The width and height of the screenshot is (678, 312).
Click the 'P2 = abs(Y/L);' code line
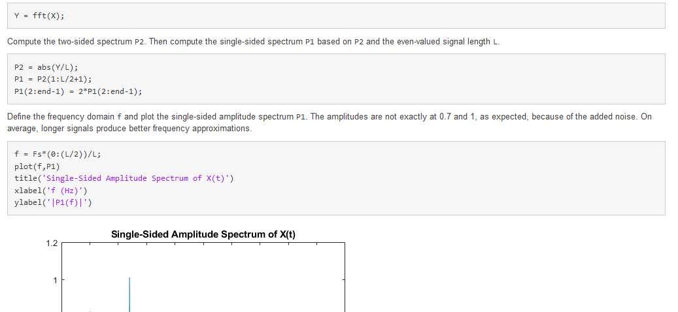[46, 67]
